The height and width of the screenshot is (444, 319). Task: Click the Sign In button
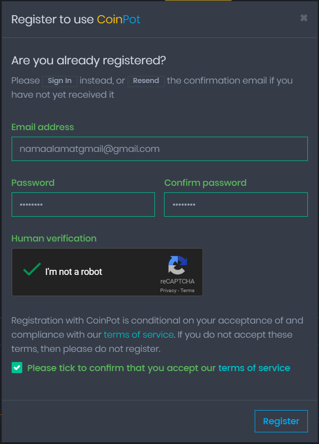[59, 81]
